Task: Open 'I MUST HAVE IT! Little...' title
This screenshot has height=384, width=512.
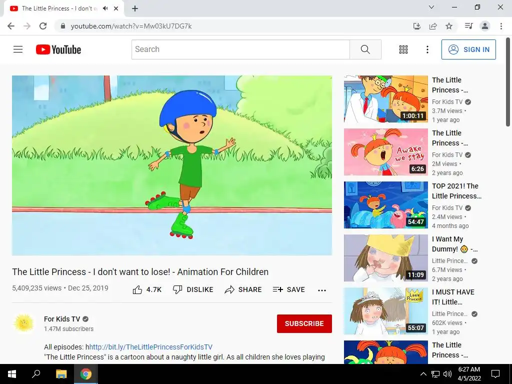Action: pos(453,297)
